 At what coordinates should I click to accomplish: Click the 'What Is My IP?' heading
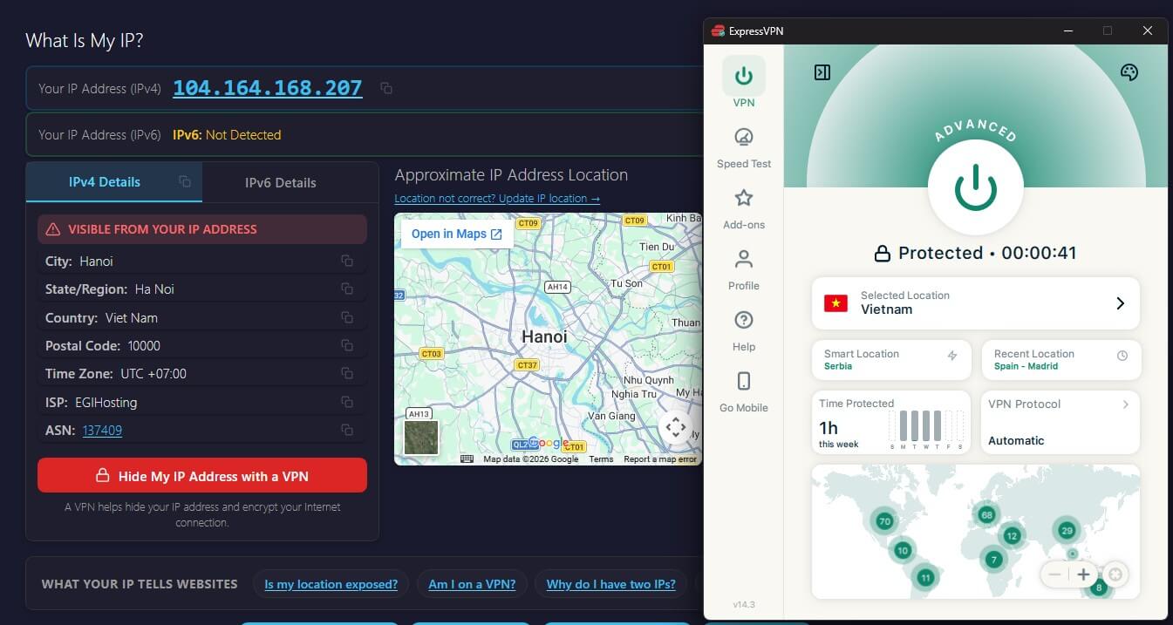(x=85, y=40)
